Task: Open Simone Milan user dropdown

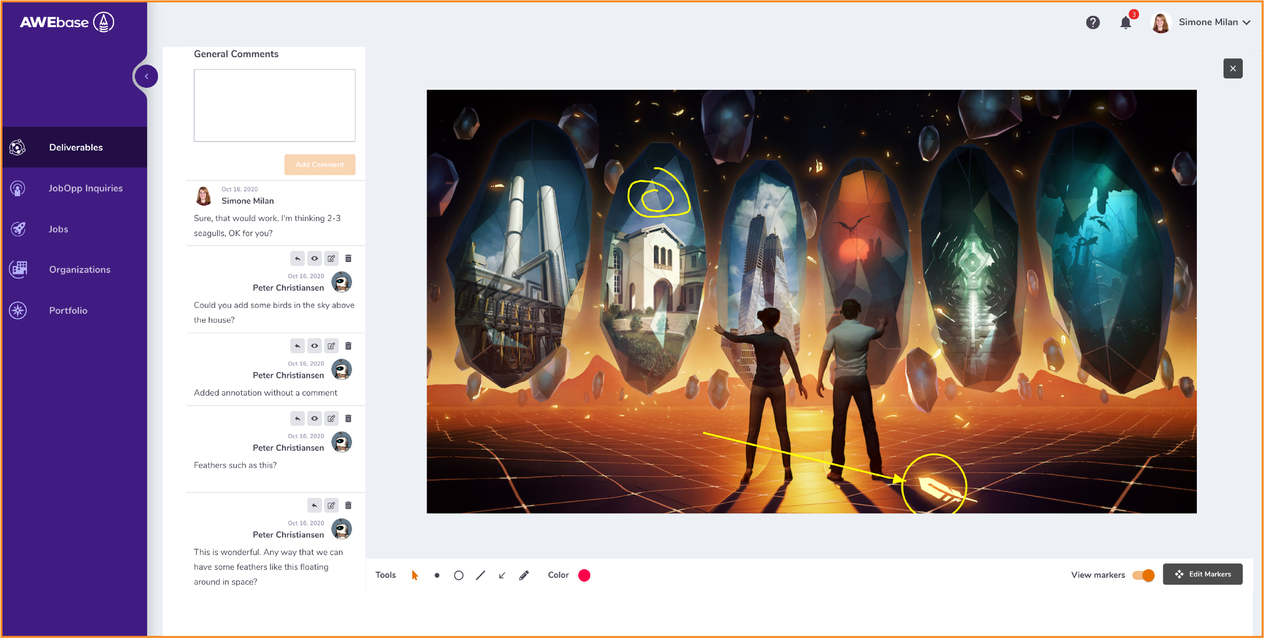Action: pyautogui.click(x=1214, y=23)
